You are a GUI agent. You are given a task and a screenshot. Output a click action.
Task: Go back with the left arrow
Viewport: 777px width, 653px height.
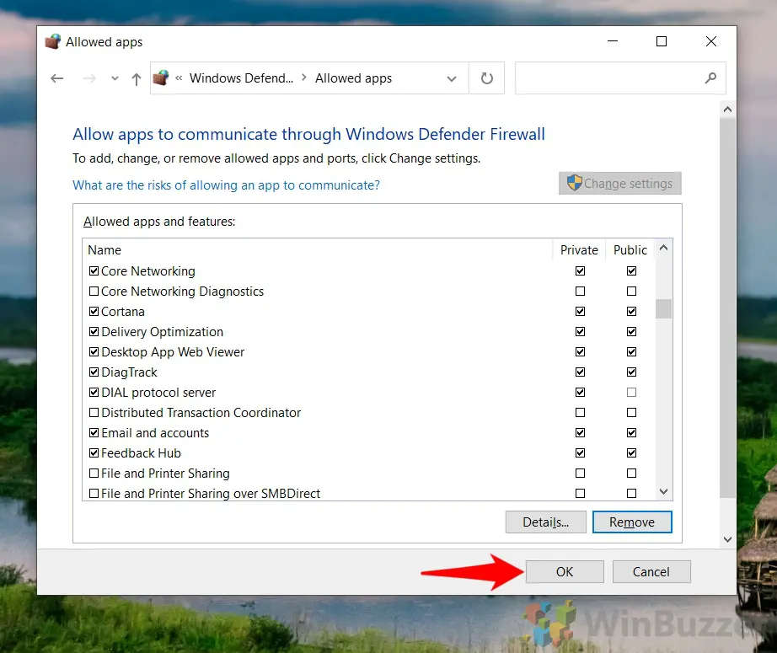(x=57, y=78)
